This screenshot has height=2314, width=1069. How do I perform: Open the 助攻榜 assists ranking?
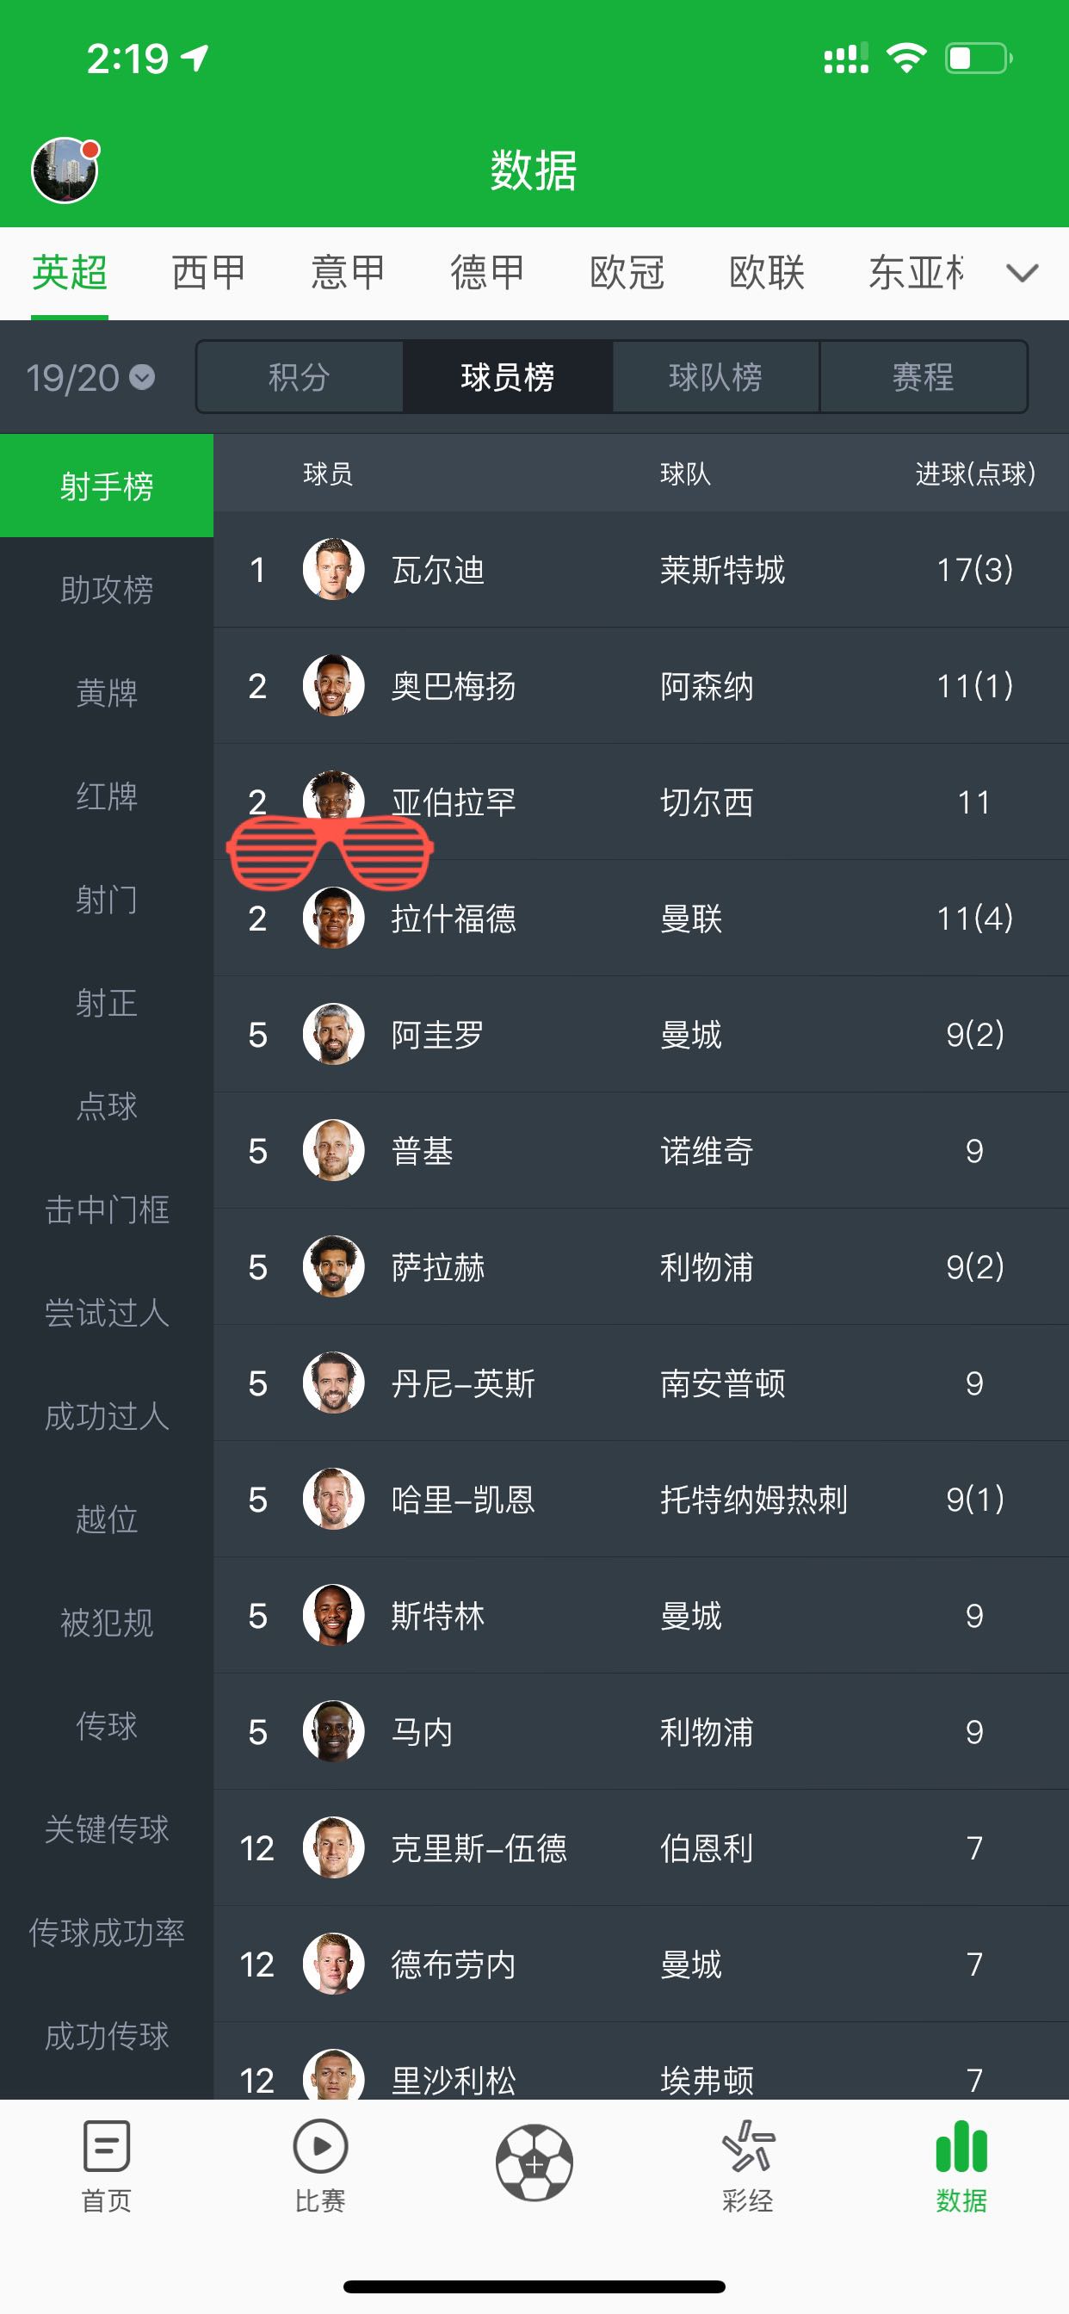coord(106,590)
